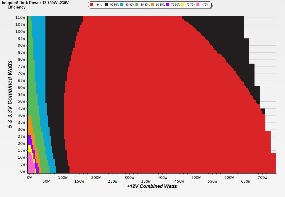Click the '70W' y-axis label
The height and width of the screenshot is (197, 285).
[x=21, y=74]
